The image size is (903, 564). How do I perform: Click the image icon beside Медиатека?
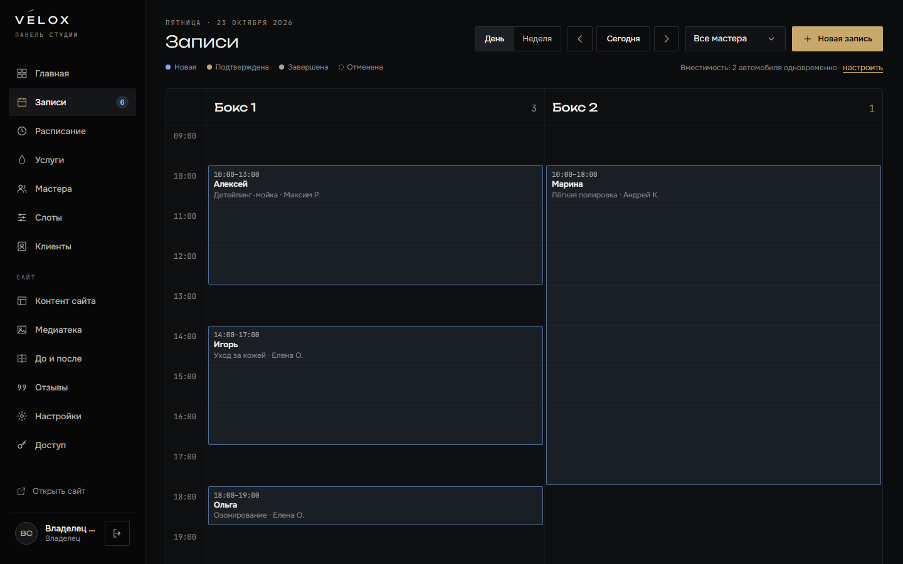point(22,330)
